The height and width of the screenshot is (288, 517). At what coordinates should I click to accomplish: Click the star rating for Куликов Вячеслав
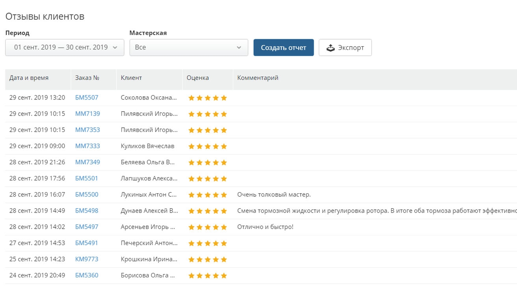208,146
